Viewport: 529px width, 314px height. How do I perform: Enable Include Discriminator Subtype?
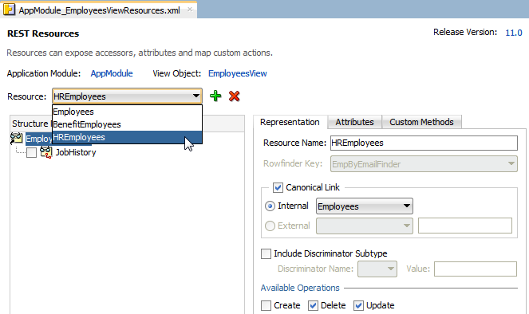point(266,253)
